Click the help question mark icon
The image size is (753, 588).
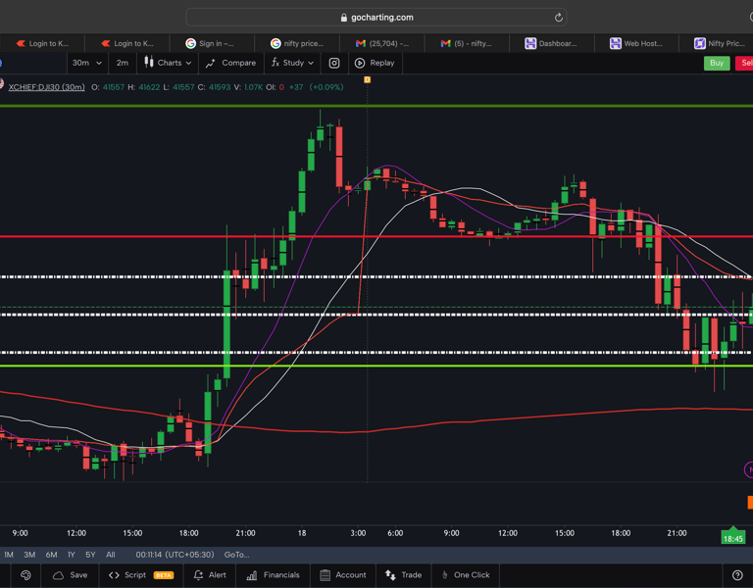tap(737, 575)
